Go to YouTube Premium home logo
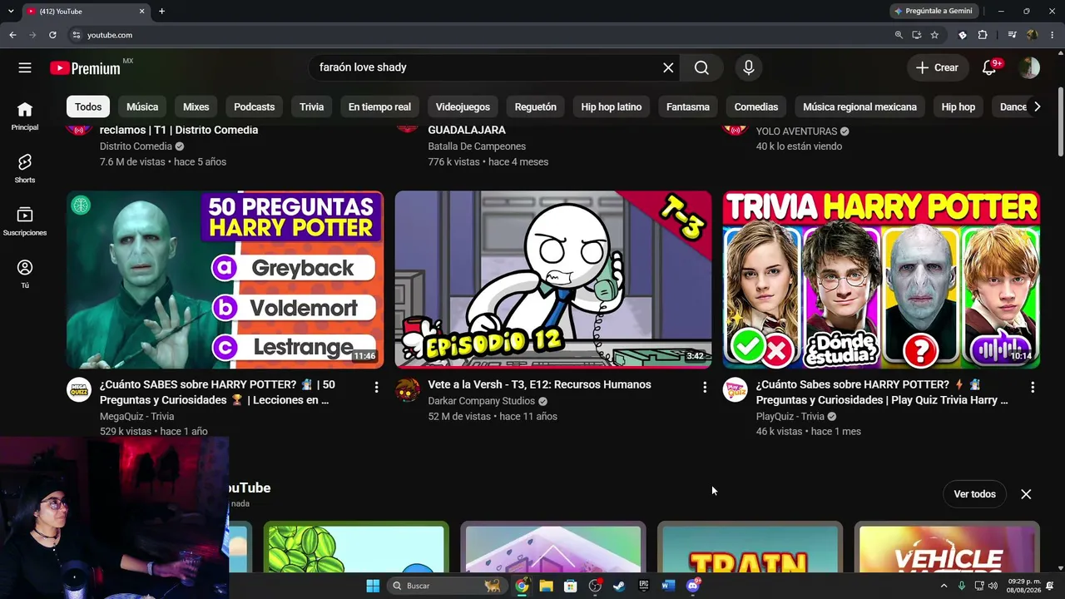Viewport: 1065px width, 599px height. (85, 68)
